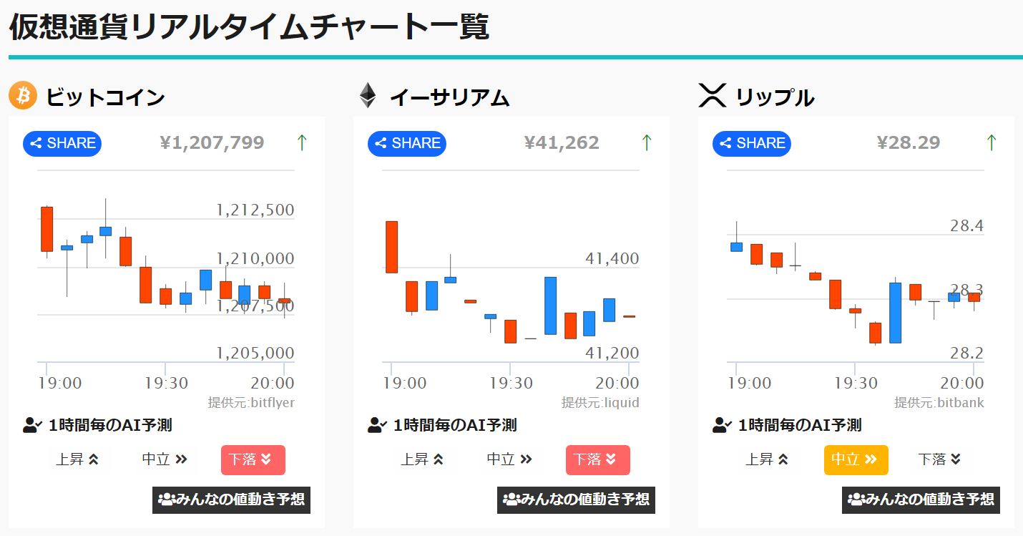
Task: Share the Ripple chart via SHARE button
Action: coord(752,143)
